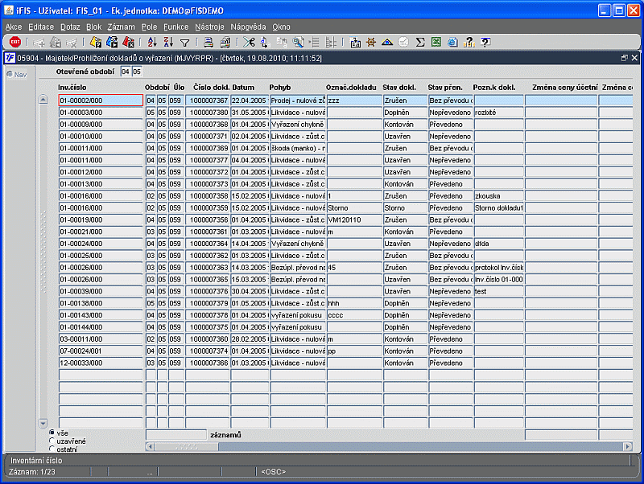Click the magnifier search icon in toolbar
The height and width of the screenshot is (484, 644).
pos(298,42)
